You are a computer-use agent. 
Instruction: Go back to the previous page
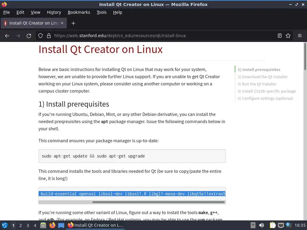pos(7,36)
